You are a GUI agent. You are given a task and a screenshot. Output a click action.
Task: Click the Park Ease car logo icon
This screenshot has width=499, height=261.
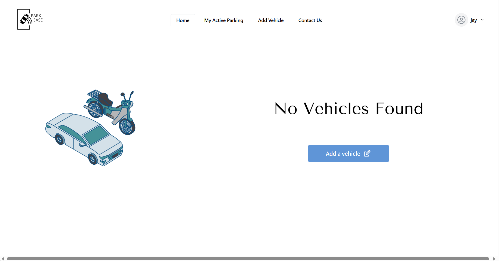[x=25, y=19]
